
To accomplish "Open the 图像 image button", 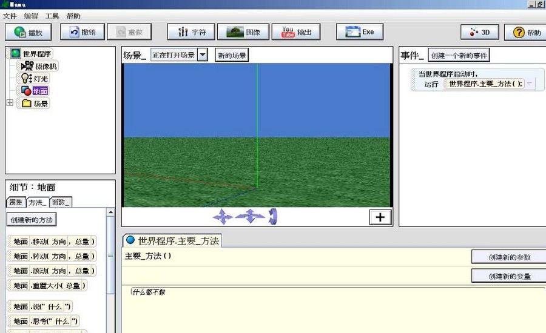I will (243, 32).
